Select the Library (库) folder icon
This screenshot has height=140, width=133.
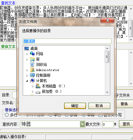pos(32,59)
